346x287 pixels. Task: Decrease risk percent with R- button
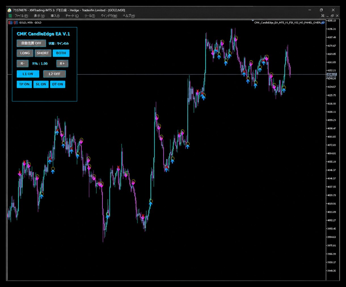[23, 64]
